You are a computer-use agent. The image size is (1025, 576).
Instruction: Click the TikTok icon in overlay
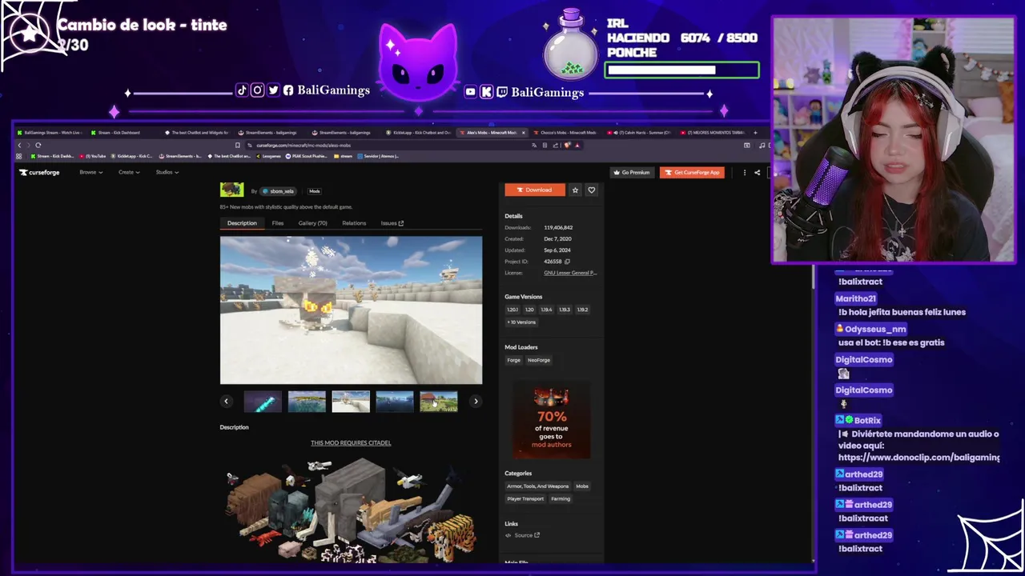242,90
